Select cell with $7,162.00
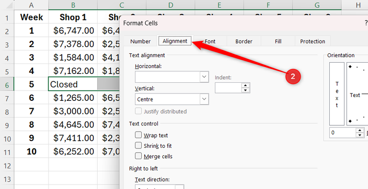Viewport: 368px width, 189px height. click(x=73, y=71)
